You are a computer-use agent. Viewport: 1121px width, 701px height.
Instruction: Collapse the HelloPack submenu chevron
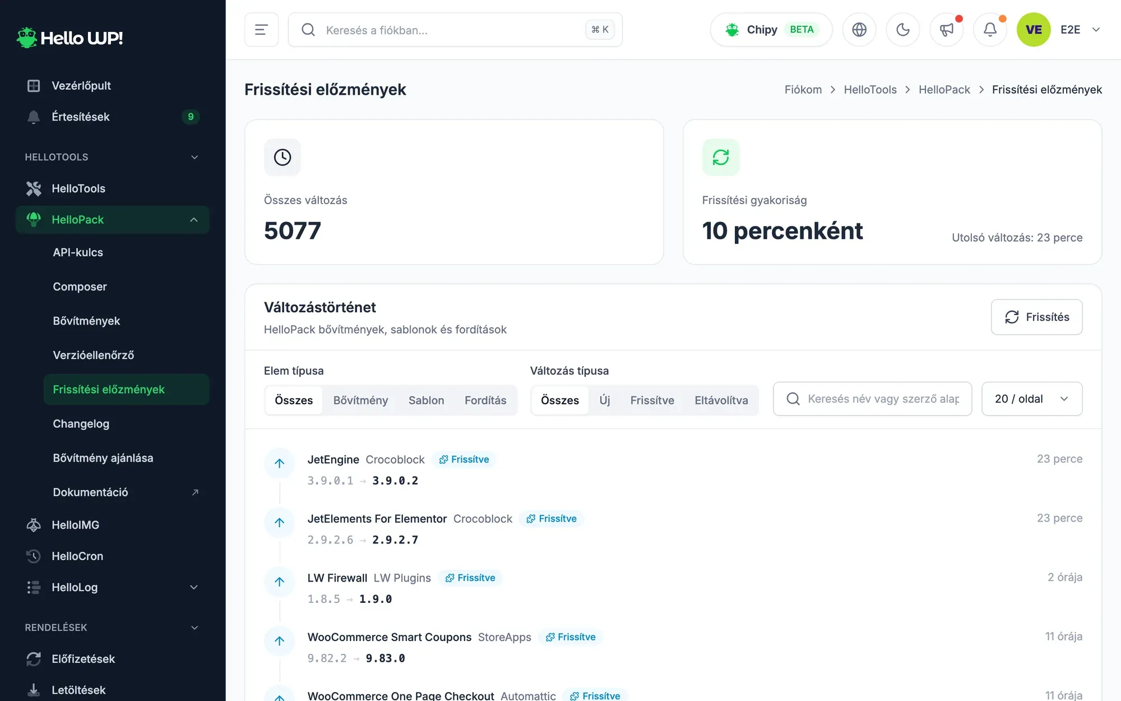point(194,220)
